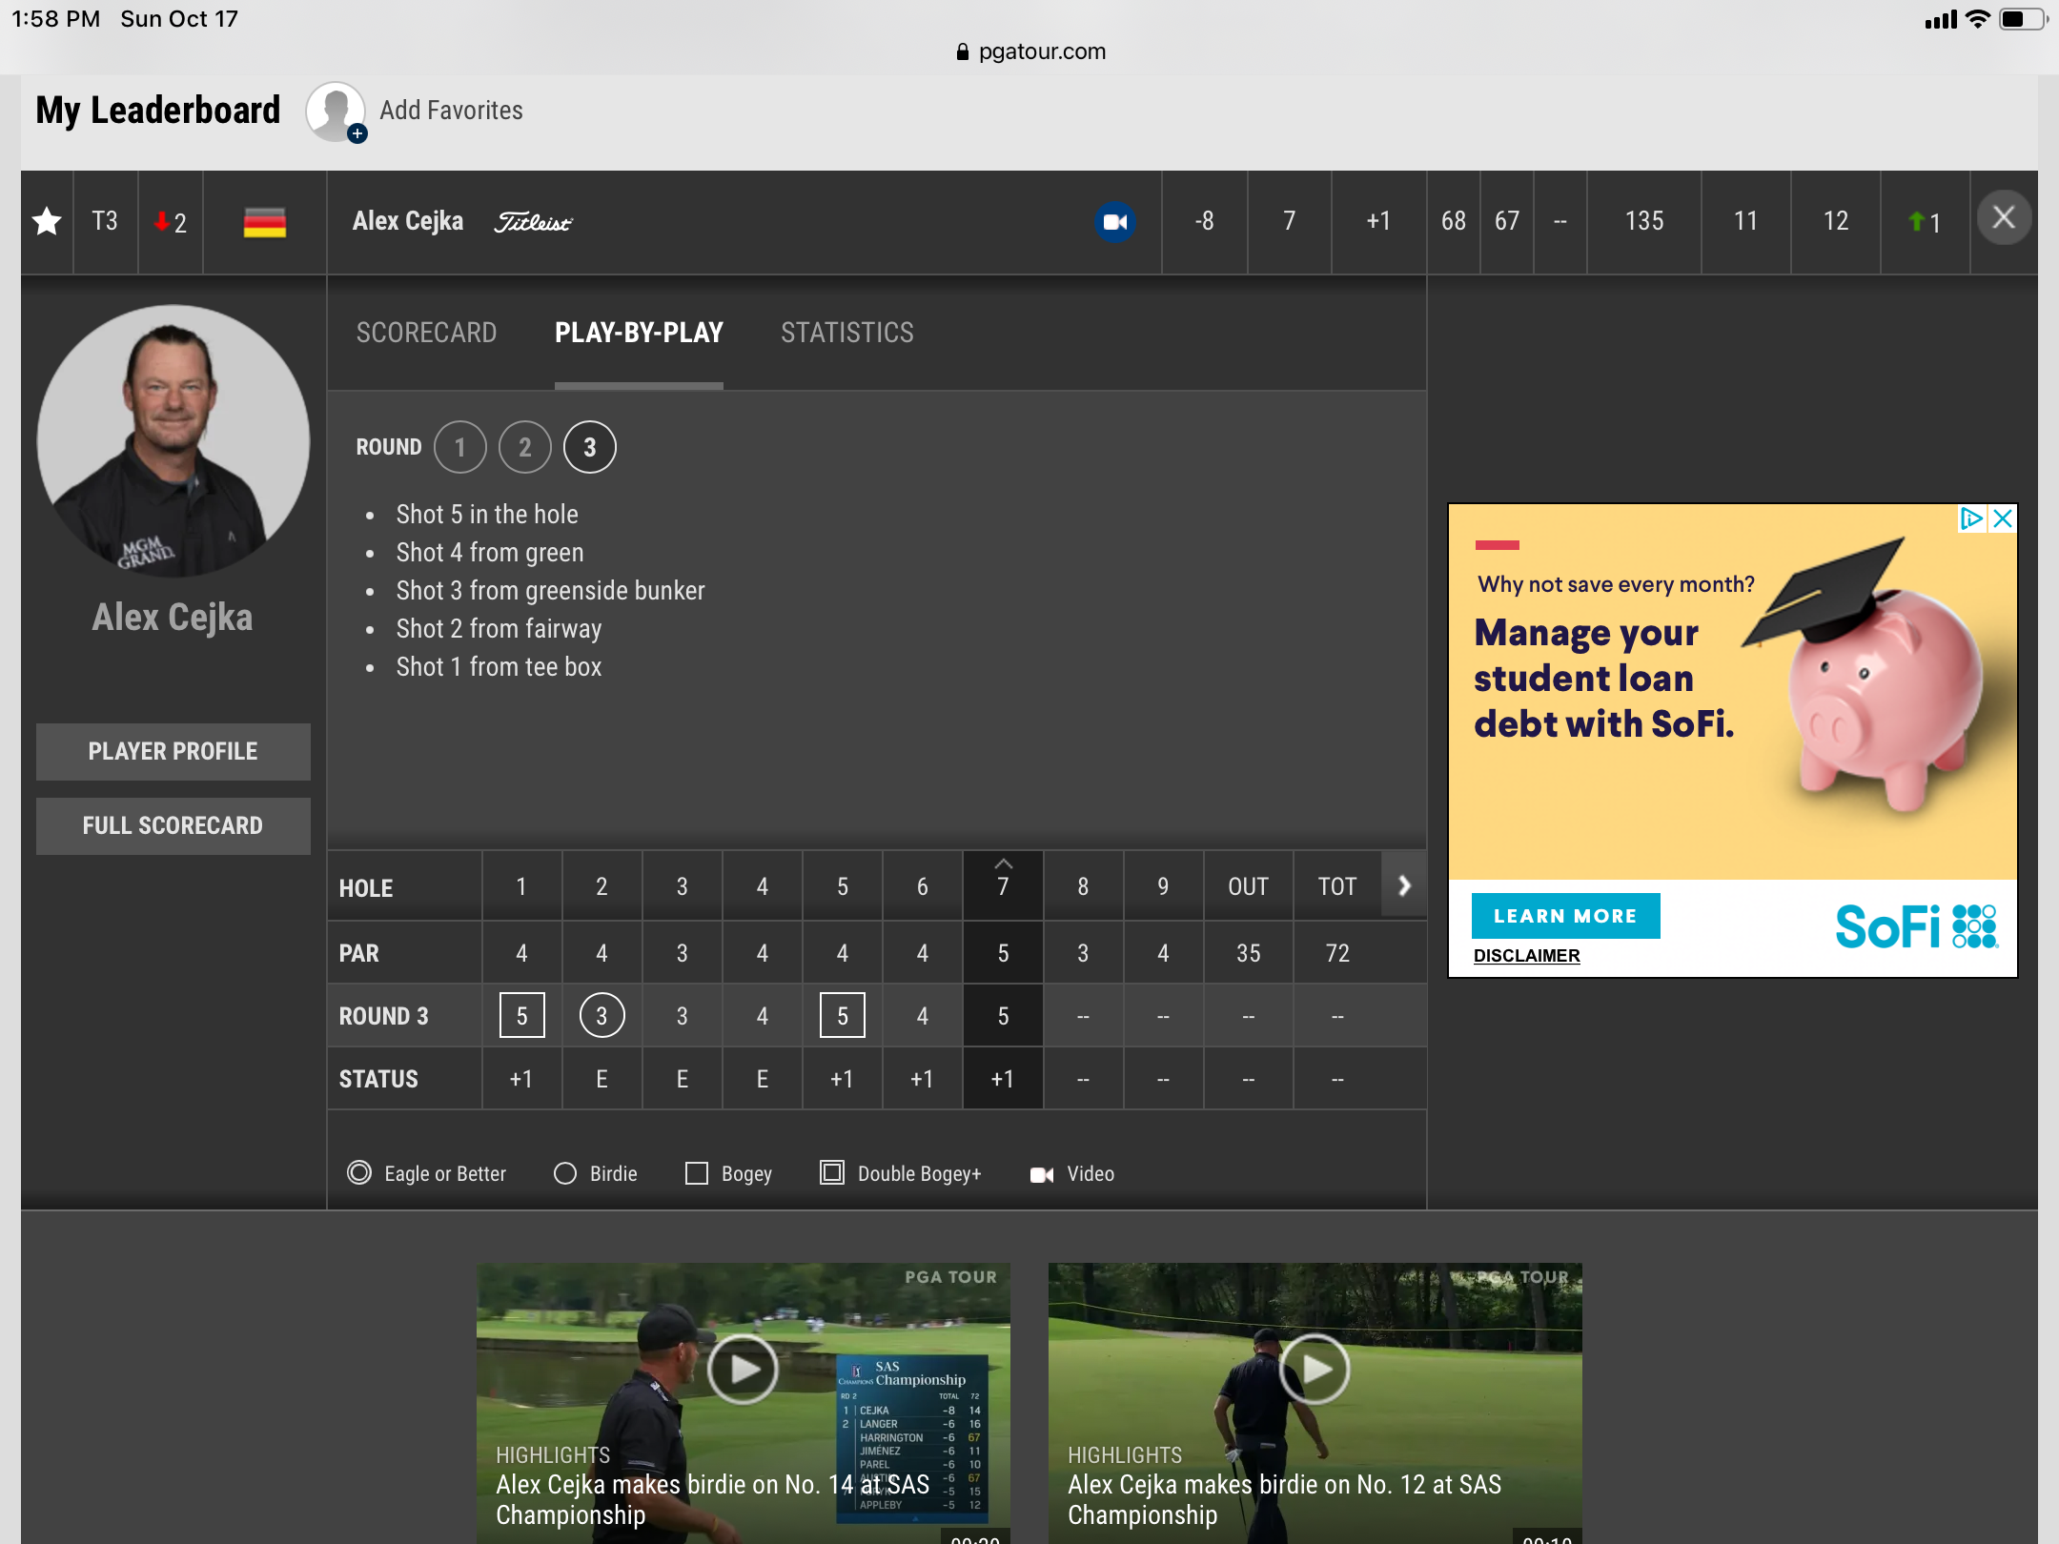Switch to SCORECARD tab
2059x1544 pixels.
coord(426,333)
